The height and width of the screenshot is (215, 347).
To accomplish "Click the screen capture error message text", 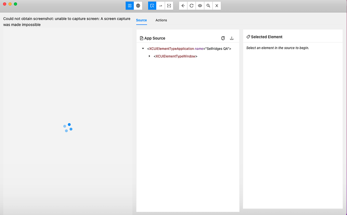I will [x=66, y=21].
